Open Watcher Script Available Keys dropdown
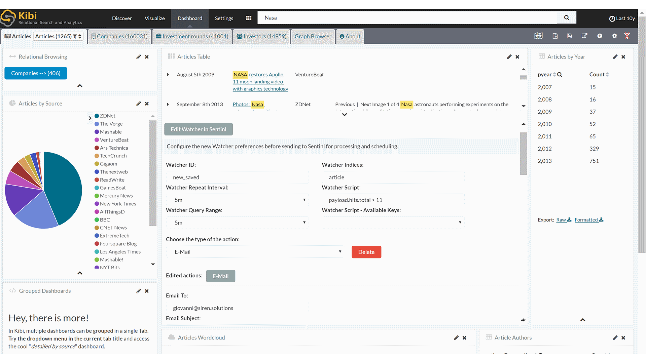Screen dimensions: 646x363 pos(393,223)
